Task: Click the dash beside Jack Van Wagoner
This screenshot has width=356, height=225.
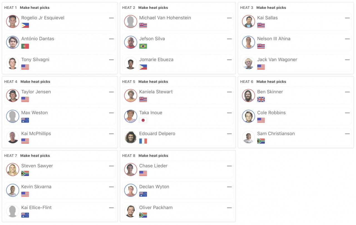Action: pos(347,60)
